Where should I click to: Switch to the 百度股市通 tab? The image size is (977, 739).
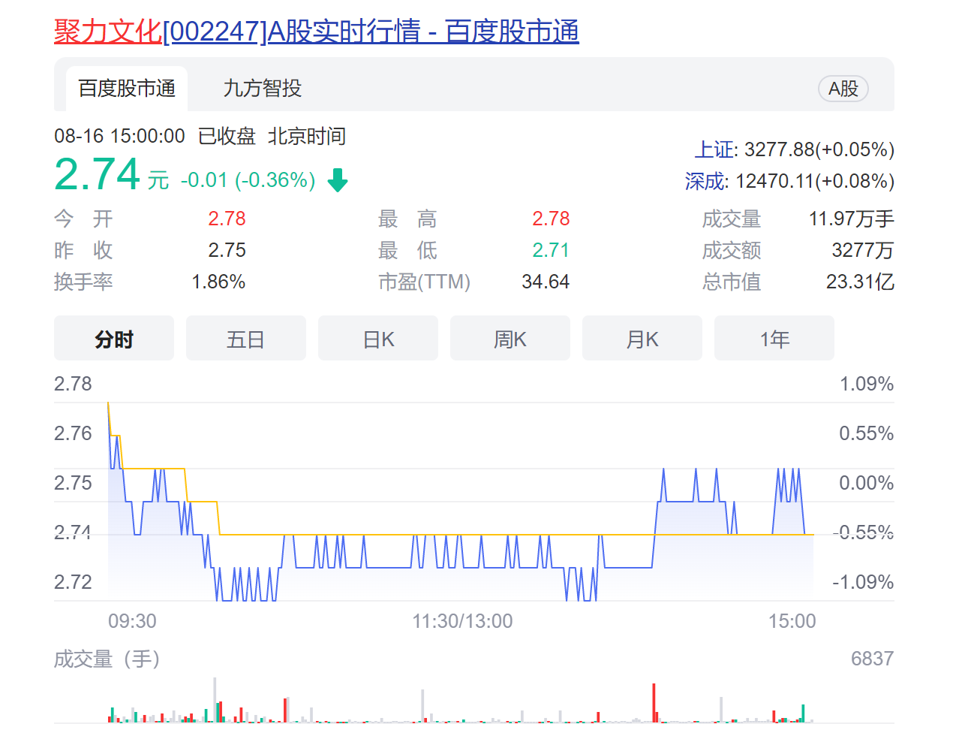click(x=125, y=88)
